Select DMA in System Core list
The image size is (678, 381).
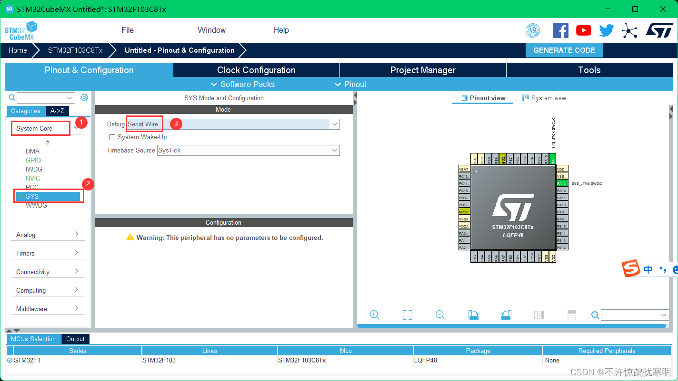[32, 151]
